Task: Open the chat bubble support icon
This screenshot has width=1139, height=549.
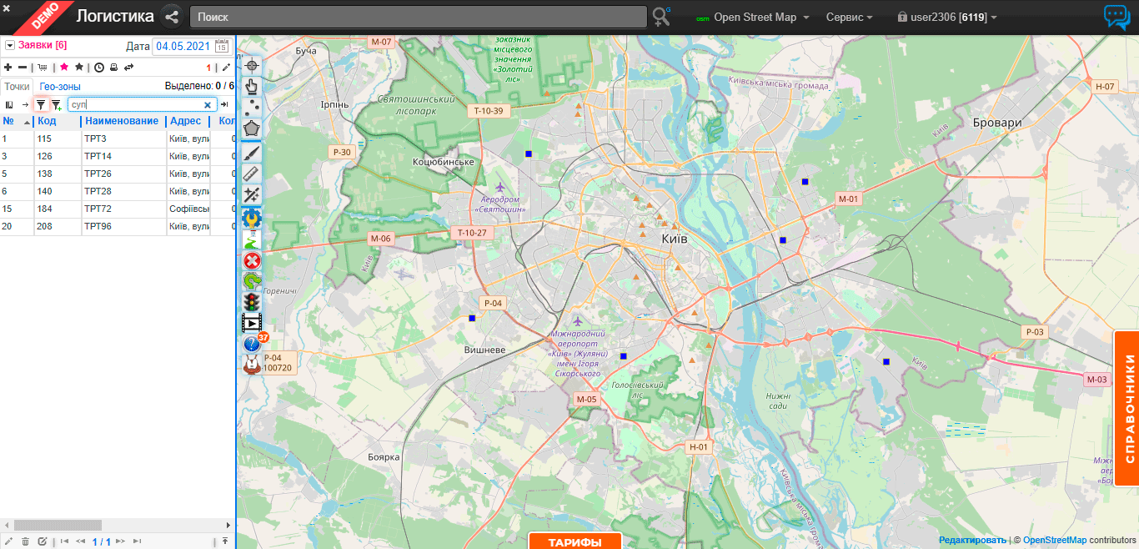Action: (x=1116, y=17)
